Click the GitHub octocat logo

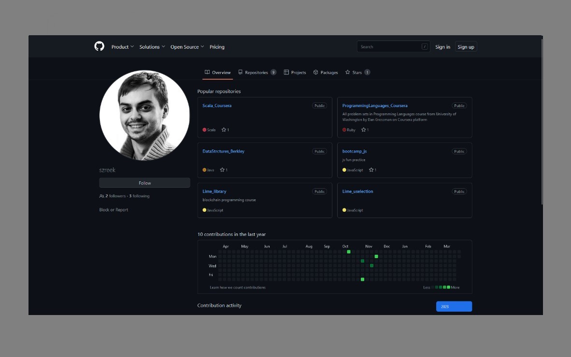pyautogui.click(x=99, y=46)
